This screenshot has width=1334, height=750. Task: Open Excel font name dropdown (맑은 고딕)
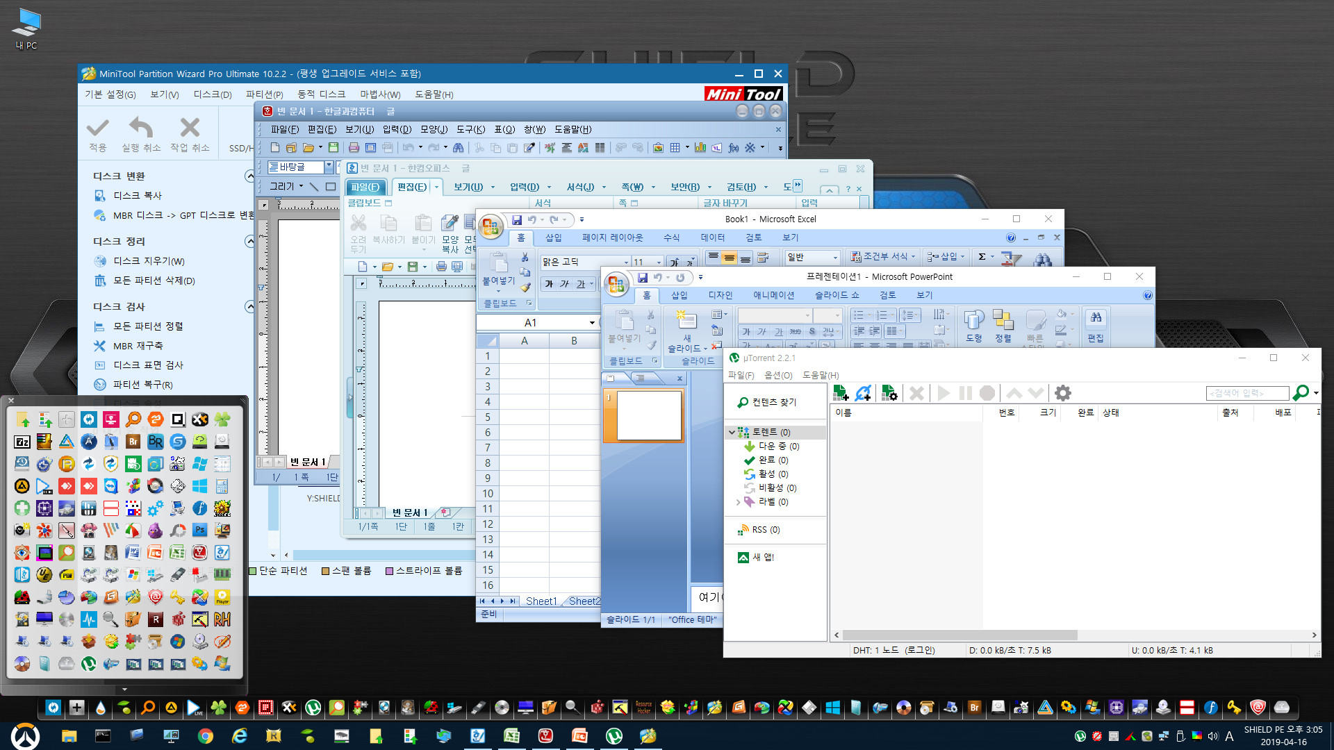point(626,262)
